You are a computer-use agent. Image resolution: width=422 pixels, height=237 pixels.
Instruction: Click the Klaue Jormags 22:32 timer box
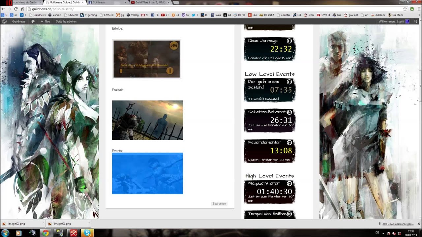click(270, 49)
